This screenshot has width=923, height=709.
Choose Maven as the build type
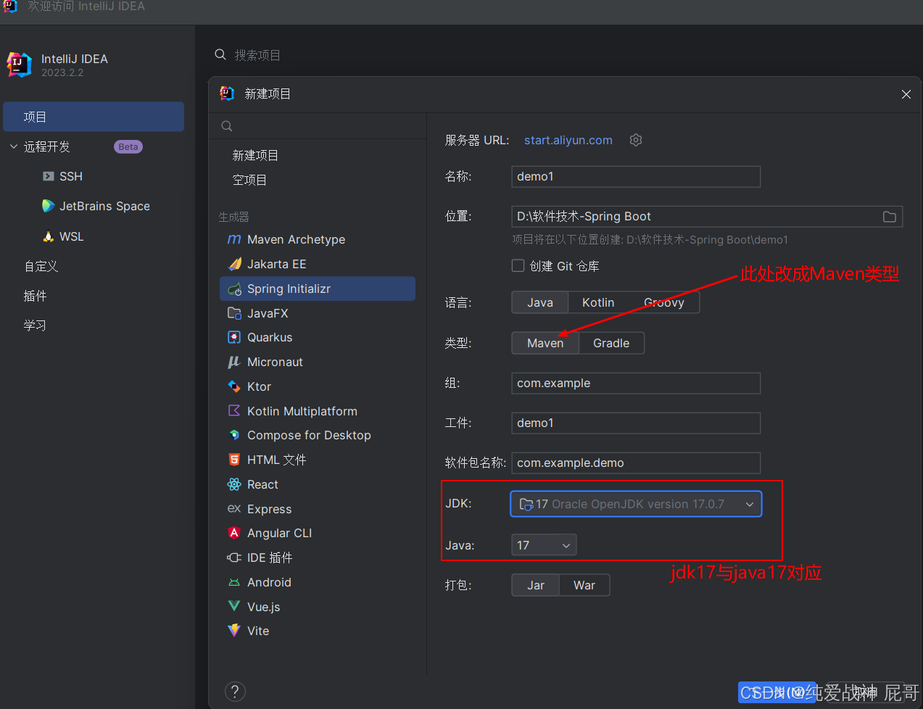coord(545,343)
